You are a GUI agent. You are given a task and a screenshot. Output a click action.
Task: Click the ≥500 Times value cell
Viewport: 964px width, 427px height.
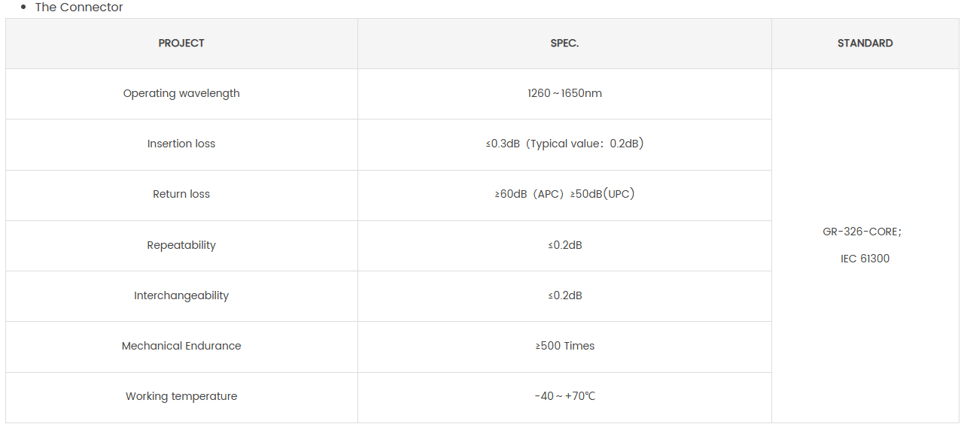point(564,347)
